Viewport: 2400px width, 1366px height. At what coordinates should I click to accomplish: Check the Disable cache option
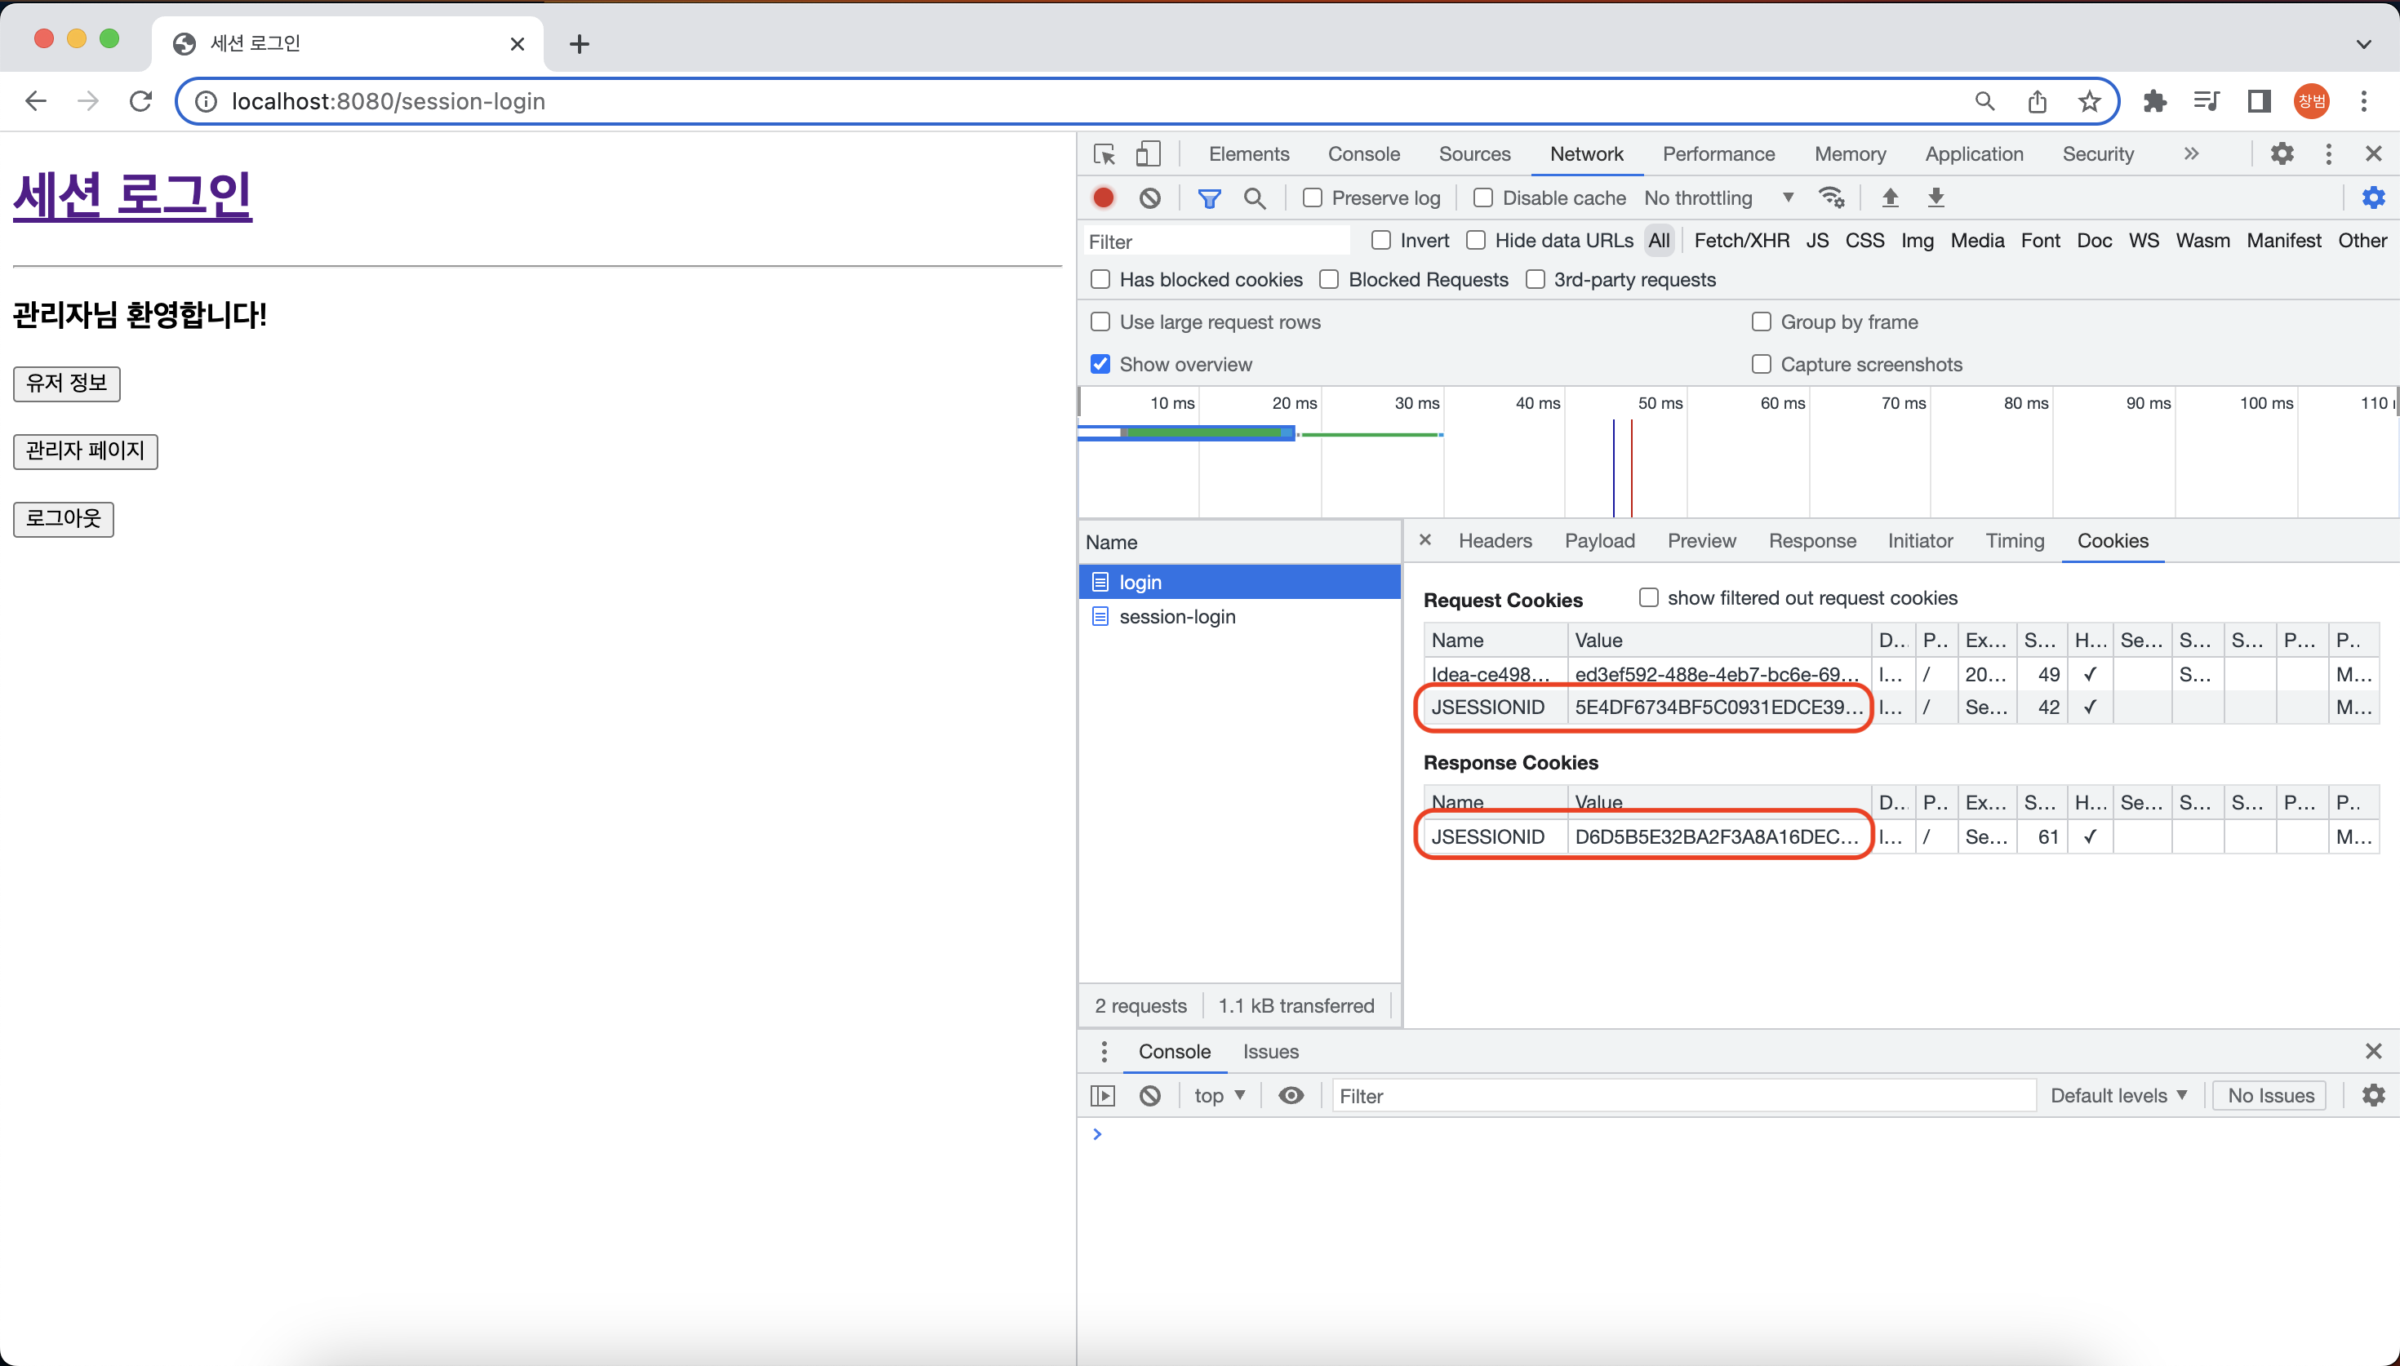[1483, 198]
